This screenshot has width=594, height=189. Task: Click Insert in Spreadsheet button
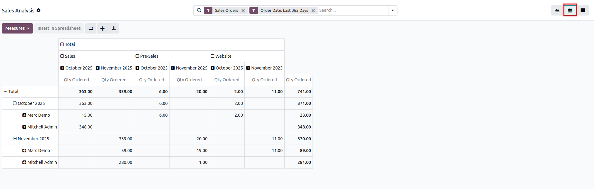tap(59, 28)
